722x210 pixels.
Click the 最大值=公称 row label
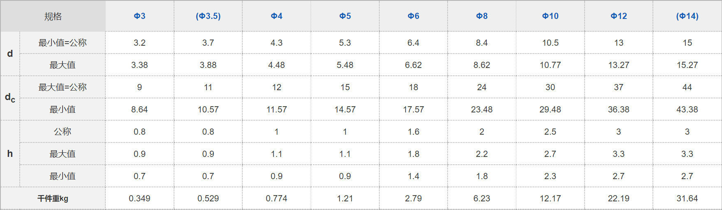(x=63, y=87)
